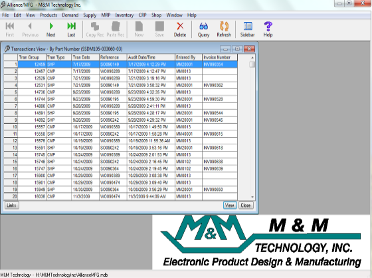Image resolution: width=372 pixels, height=278 pixels.
Task: Click Entered By cell MM40001
Action: click(x=189, y=134)
